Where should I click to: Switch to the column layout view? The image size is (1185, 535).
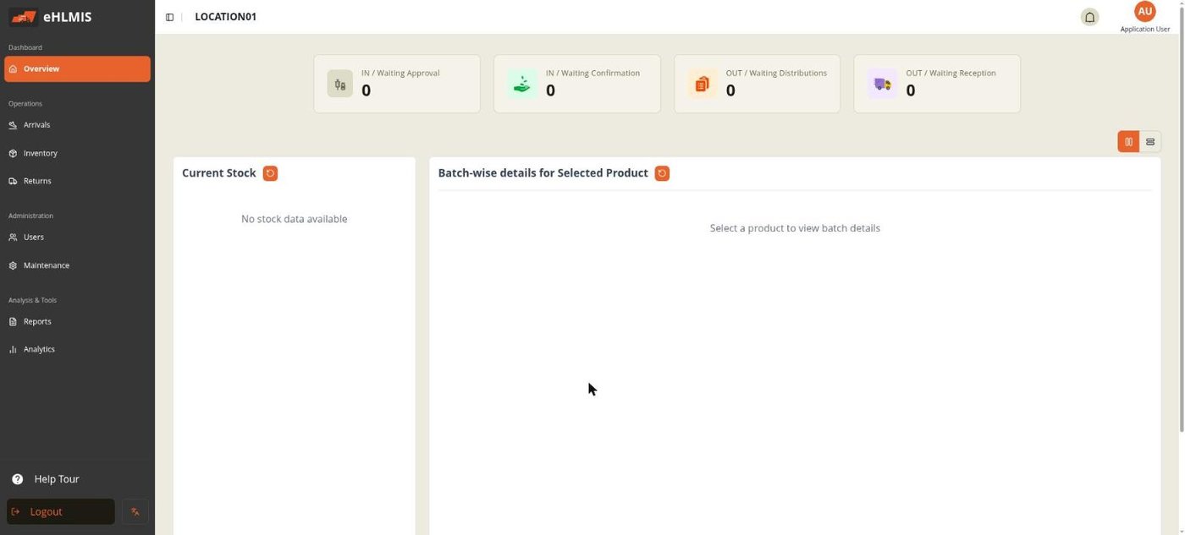coord(1128,142)
